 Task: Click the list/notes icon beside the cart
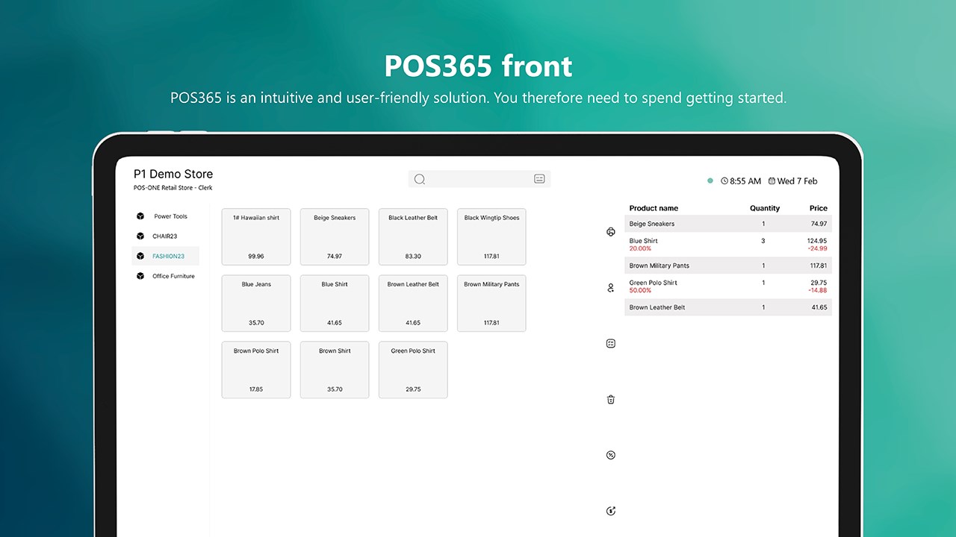point(611,344)
